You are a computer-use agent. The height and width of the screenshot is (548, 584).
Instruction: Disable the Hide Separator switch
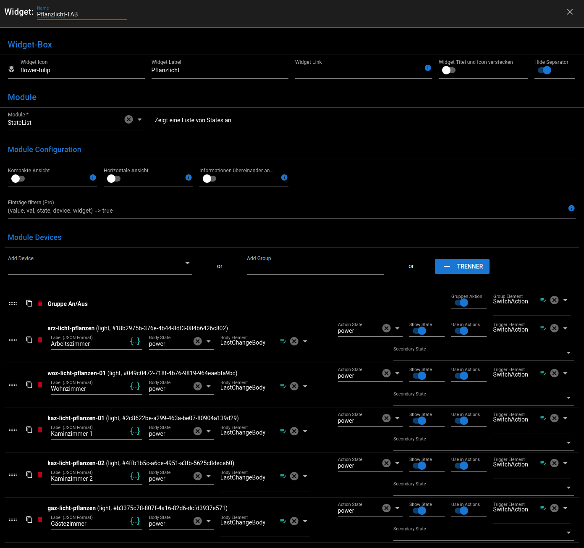[x=545, y=70]
